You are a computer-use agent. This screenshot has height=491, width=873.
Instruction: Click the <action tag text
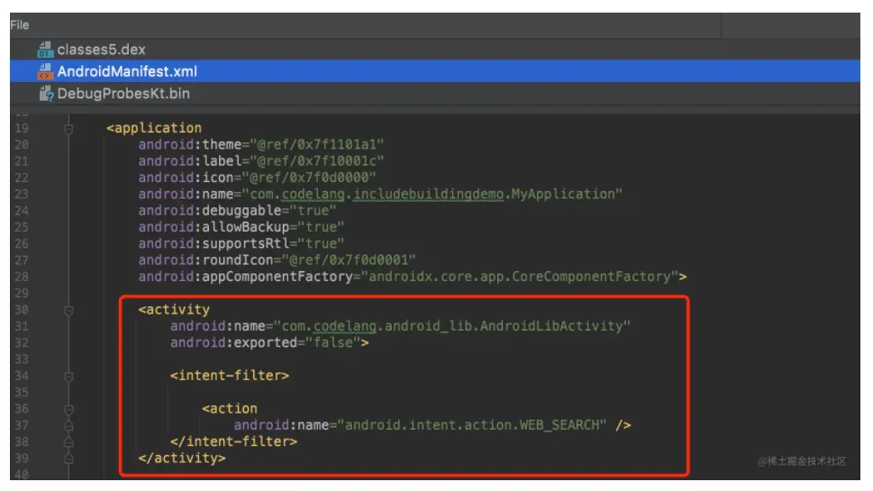point(230,409)
